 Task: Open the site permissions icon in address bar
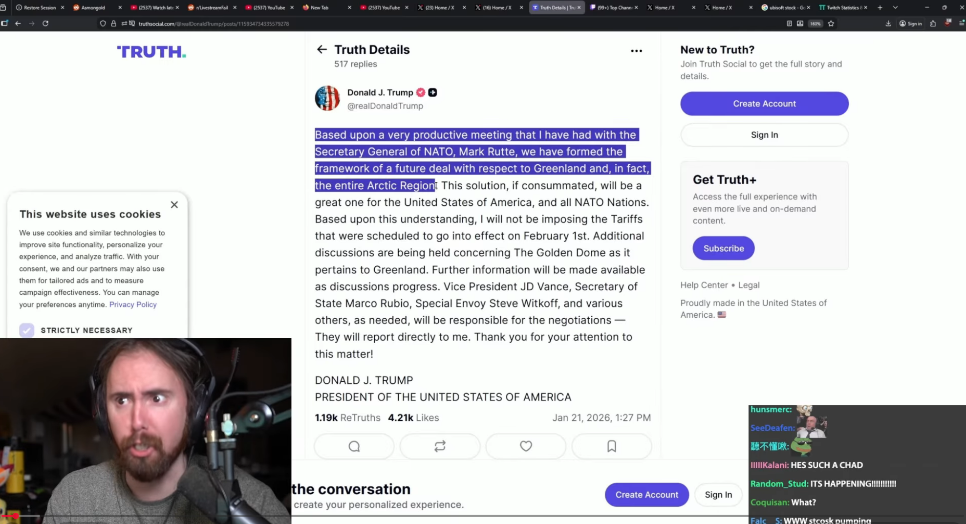coord(124,23)
